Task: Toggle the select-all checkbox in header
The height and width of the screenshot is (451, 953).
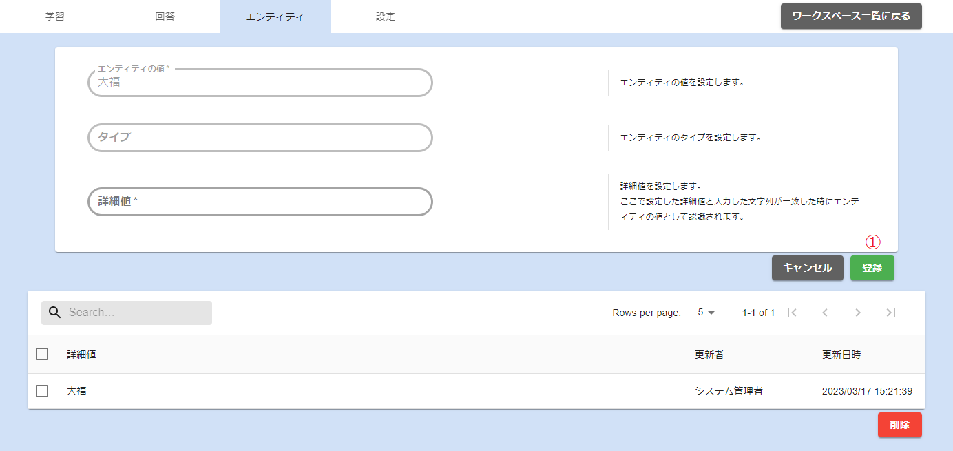Action: click(42, 354)
